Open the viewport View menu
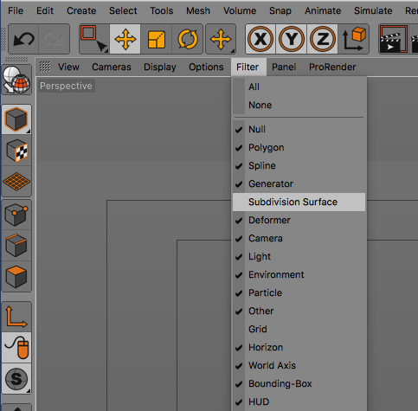 point(68,67)
